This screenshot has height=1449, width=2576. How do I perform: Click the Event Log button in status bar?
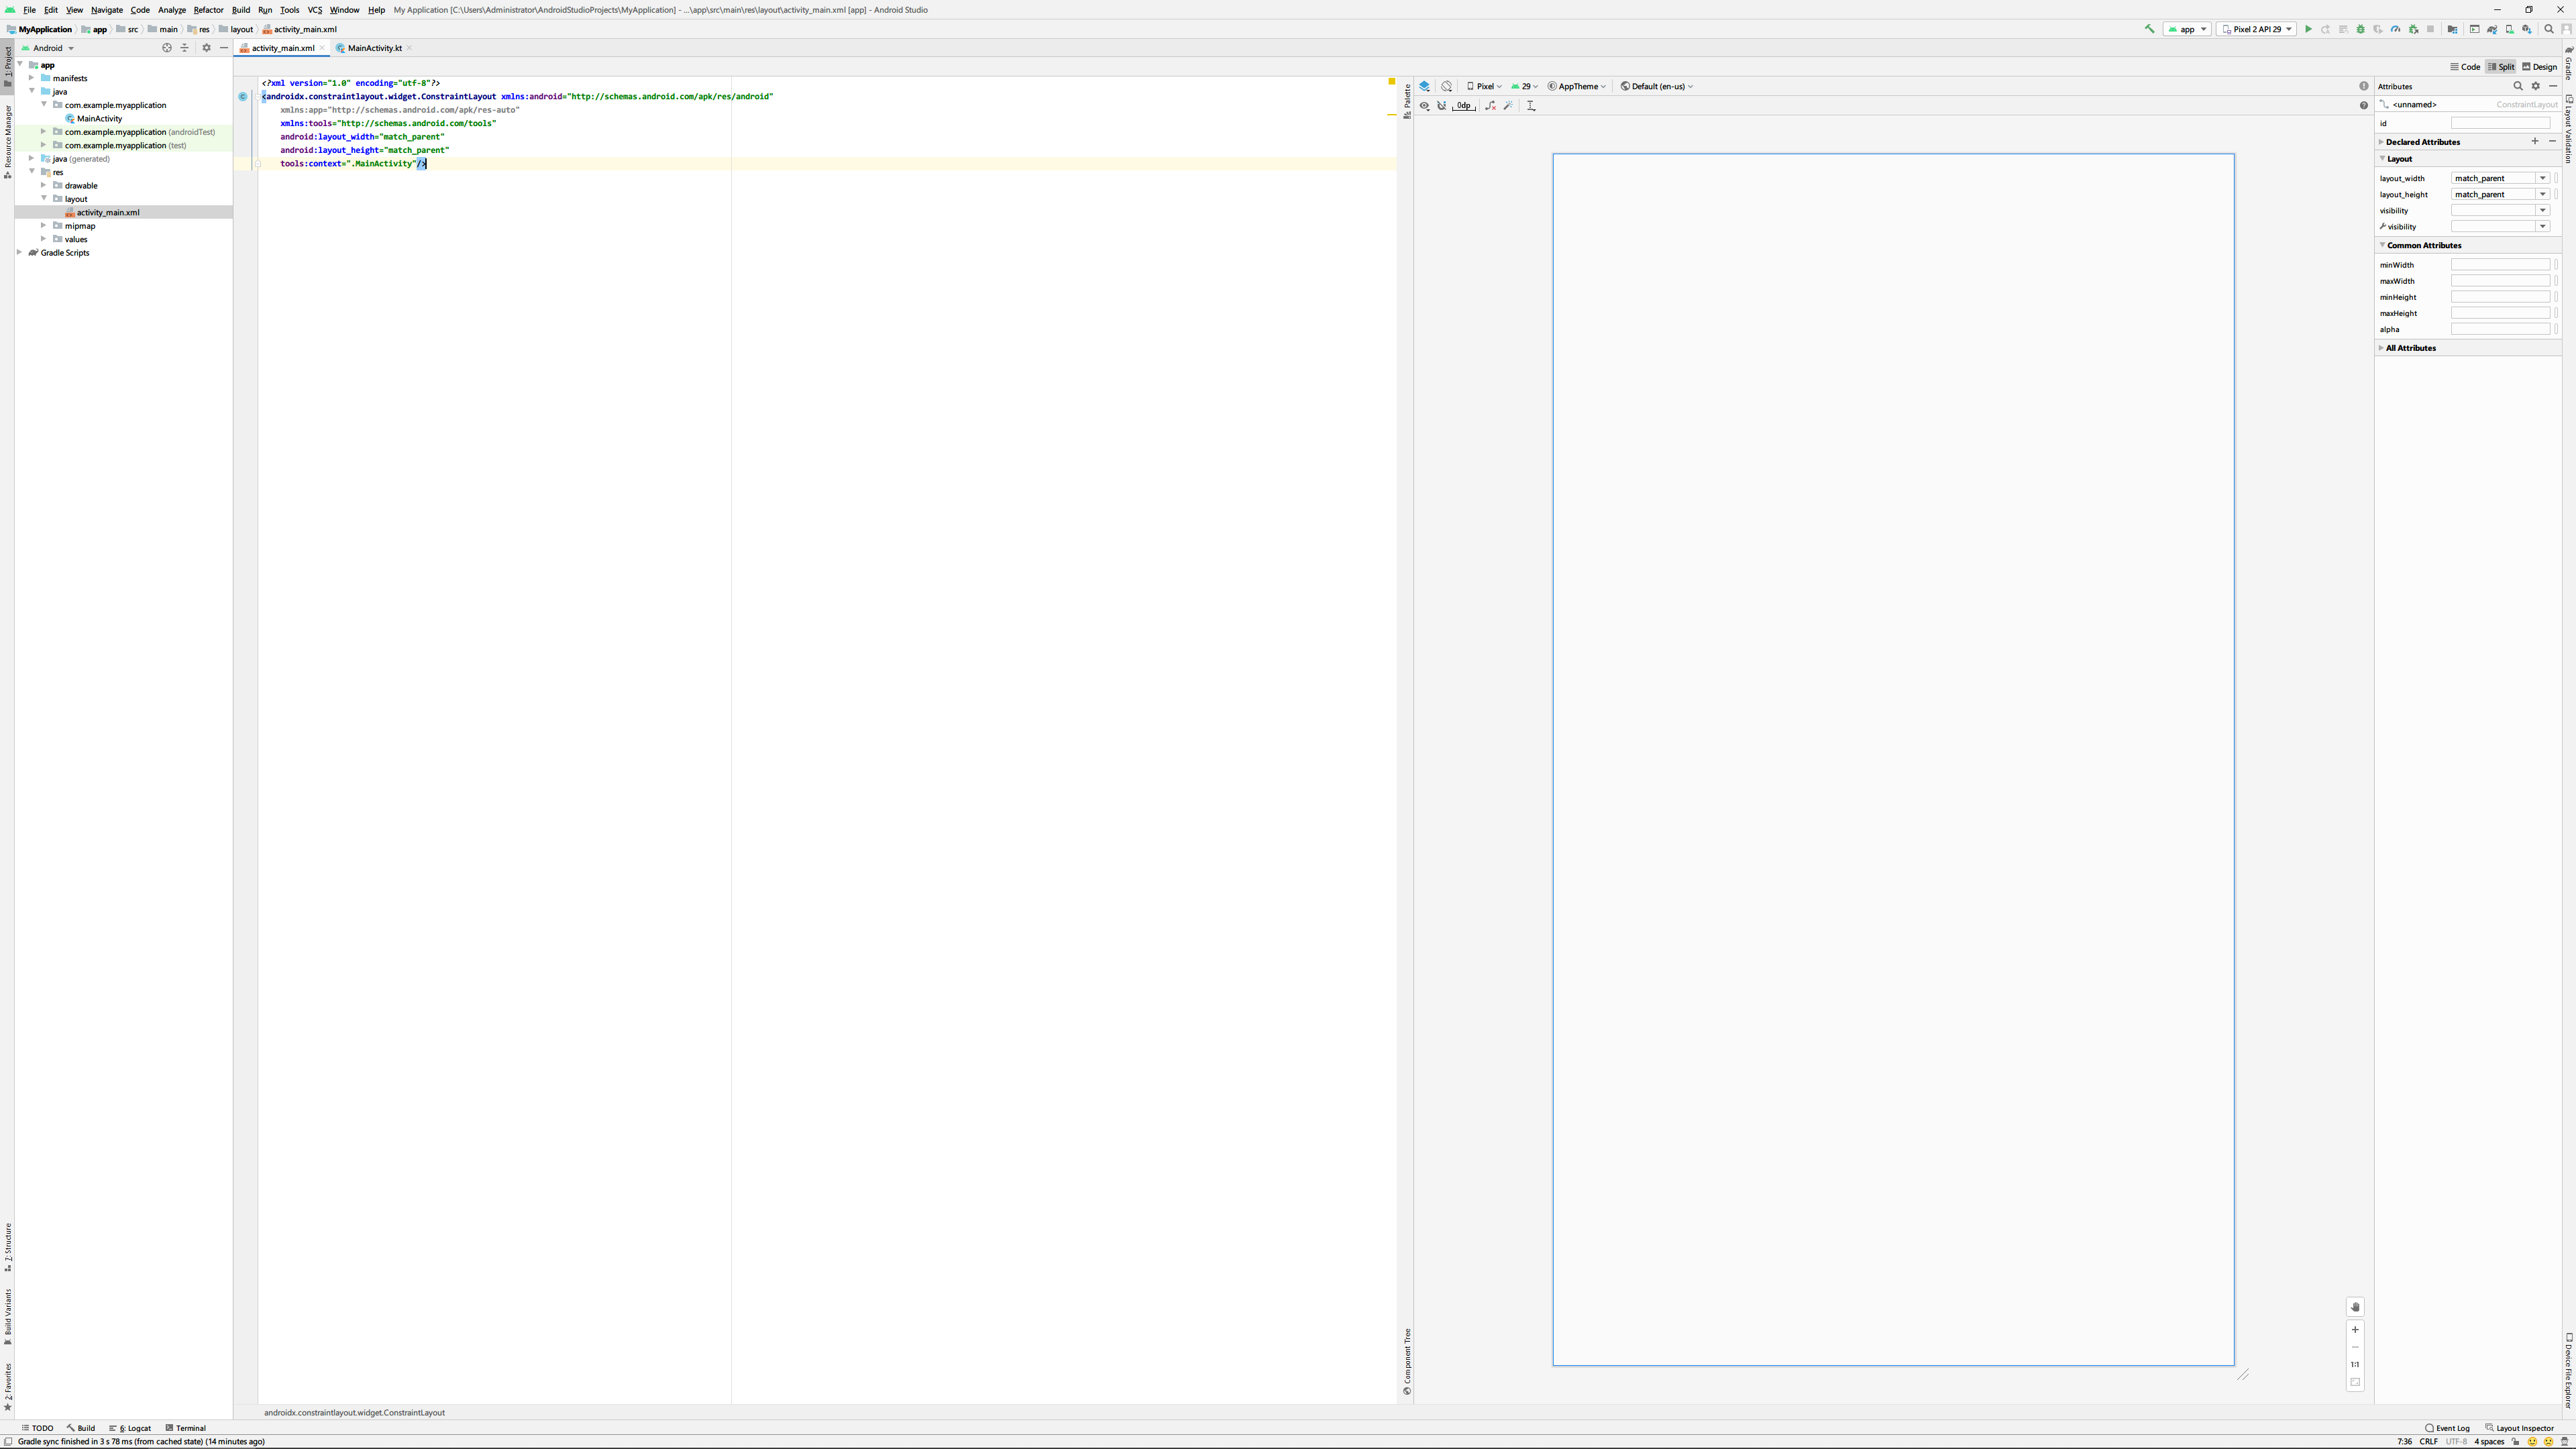(2447, 1428)
